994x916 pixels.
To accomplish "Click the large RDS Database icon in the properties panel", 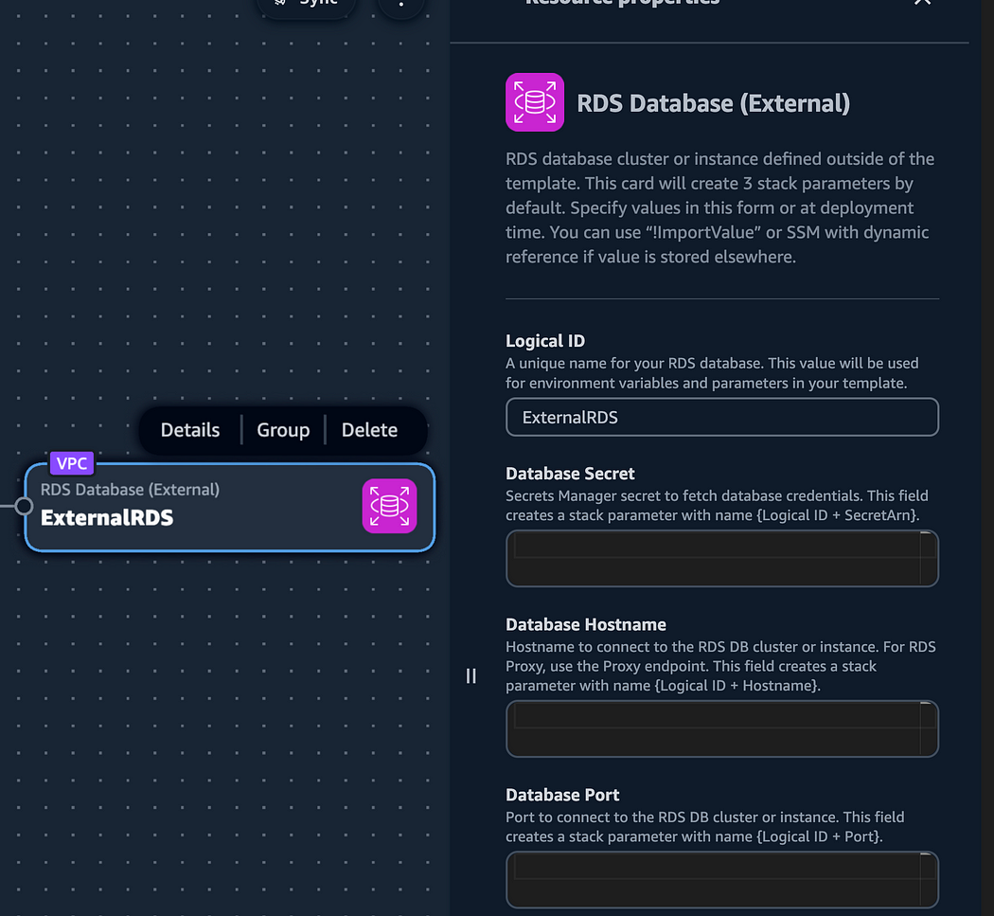I will point(535,102).
